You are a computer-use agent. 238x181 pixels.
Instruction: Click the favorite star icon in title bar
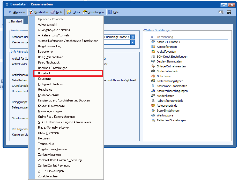(x=7, y=4)
